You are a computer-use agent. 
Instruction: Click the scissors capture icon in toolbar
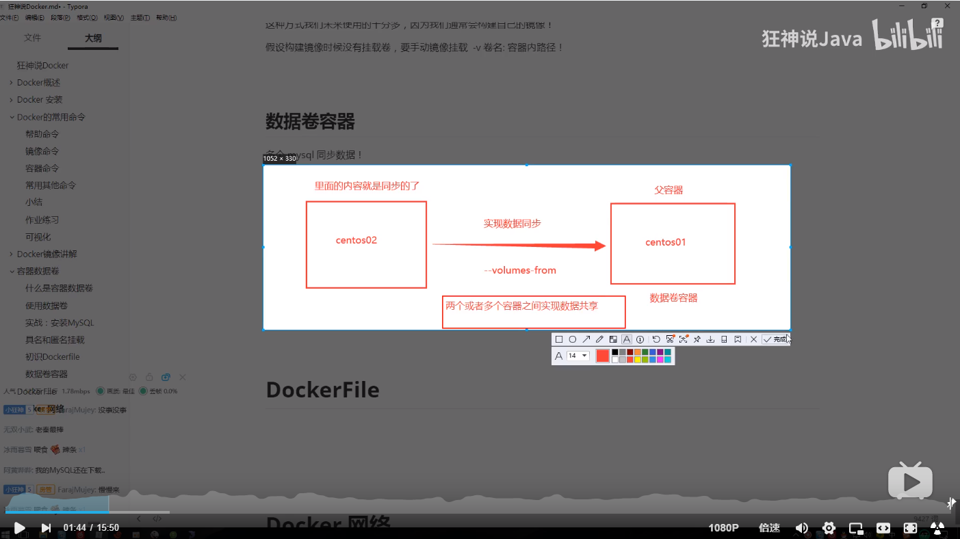tap(670, 339)
